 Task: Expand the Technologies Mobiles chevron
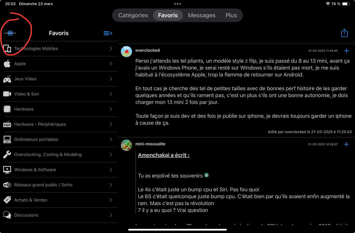[111, 48]
